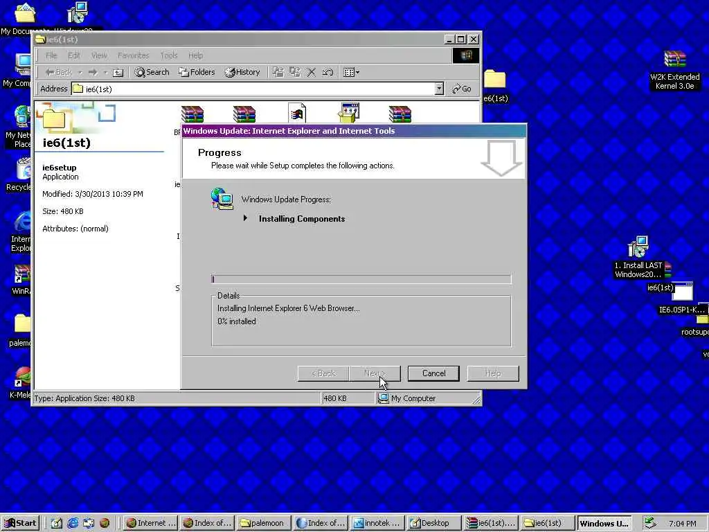The image size is (709, 532).
Task: Click the Delete X toolbar icon
Action: tap(311, 72)
